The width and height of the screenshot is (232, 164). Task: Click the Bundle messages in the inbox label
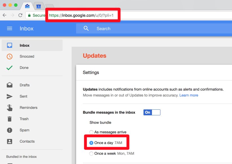tap(109, 112)
